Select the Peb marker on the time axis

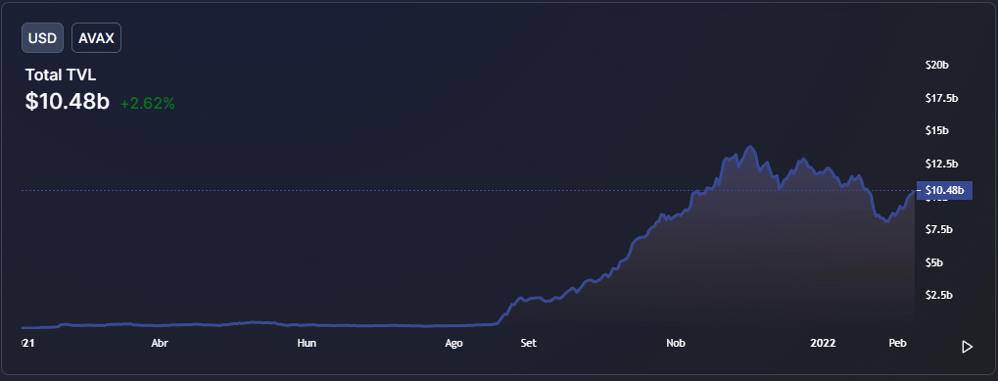pos(897,343)
